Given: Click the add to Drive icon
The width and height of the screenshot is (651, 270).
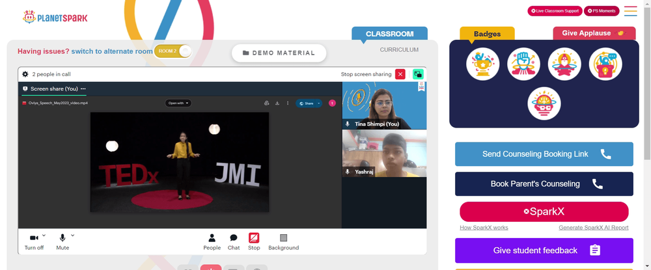Looking at the screenshot, I should point(266,103).
